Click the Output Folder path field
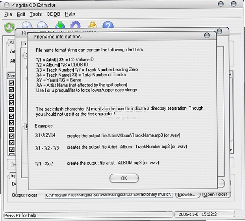This screenshot has height=221, width=245. pyautogui.click(x=109, y=195)
